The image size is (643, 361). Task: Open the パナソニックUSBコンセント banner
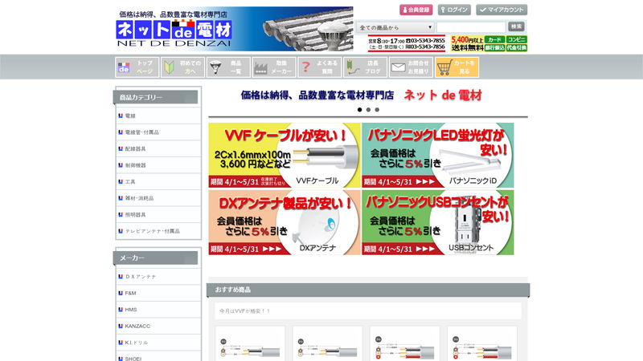point(437,222)
